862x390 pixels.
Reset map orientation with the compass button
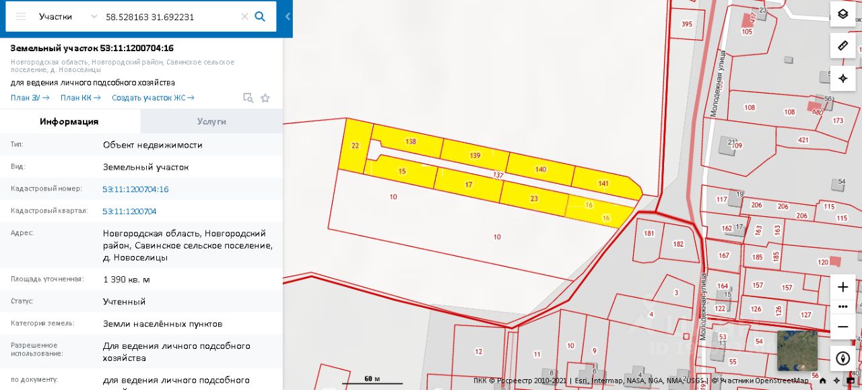pyautogui.click(x=842, y=358)
